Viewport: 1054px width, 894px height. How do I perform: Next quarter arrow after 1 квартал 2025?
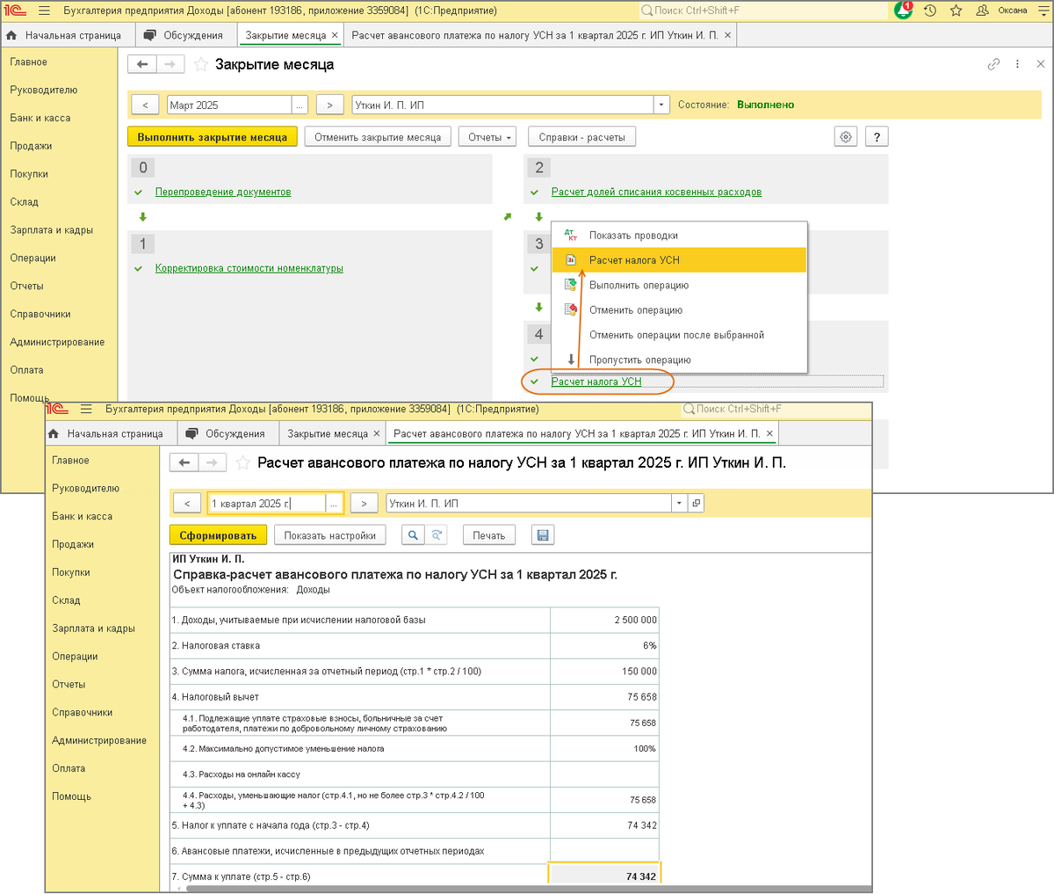364,504
